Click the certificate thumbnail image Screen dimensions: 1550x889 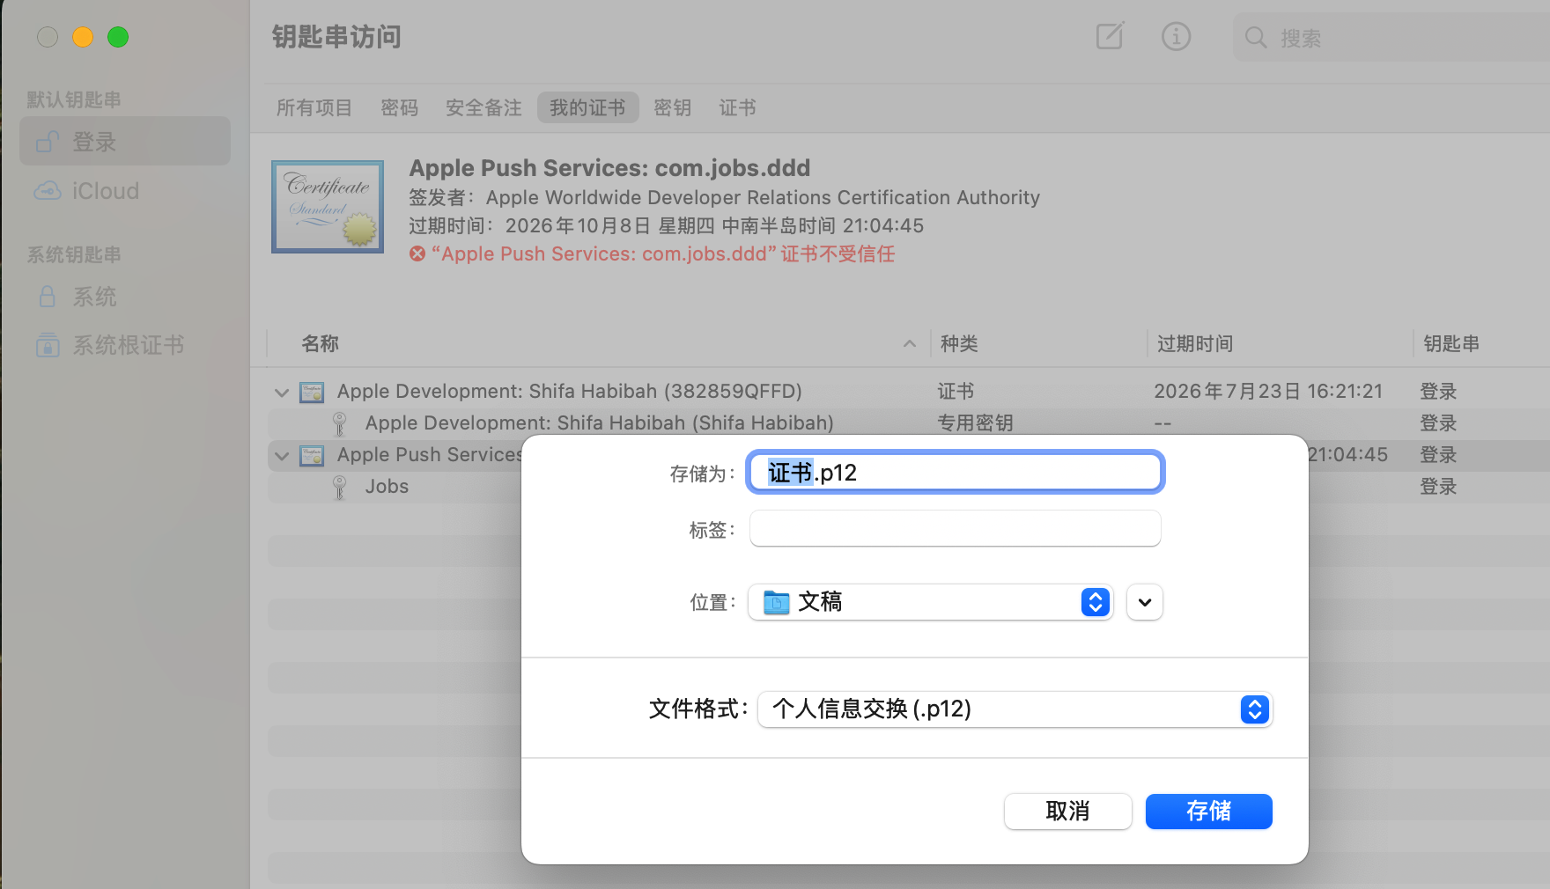pos(328,207)
